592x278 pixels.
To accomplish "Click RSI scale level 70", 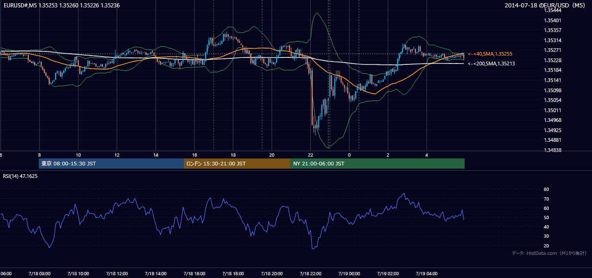I will pos(547,199).
